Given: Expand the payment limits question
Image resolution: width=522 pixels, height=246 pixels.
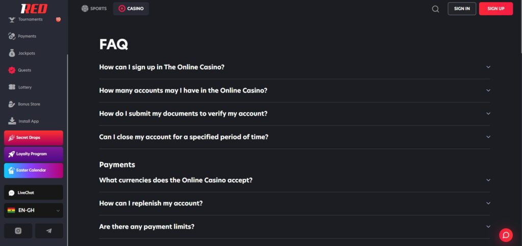Looking at the screenshot, I should [488, 227].
